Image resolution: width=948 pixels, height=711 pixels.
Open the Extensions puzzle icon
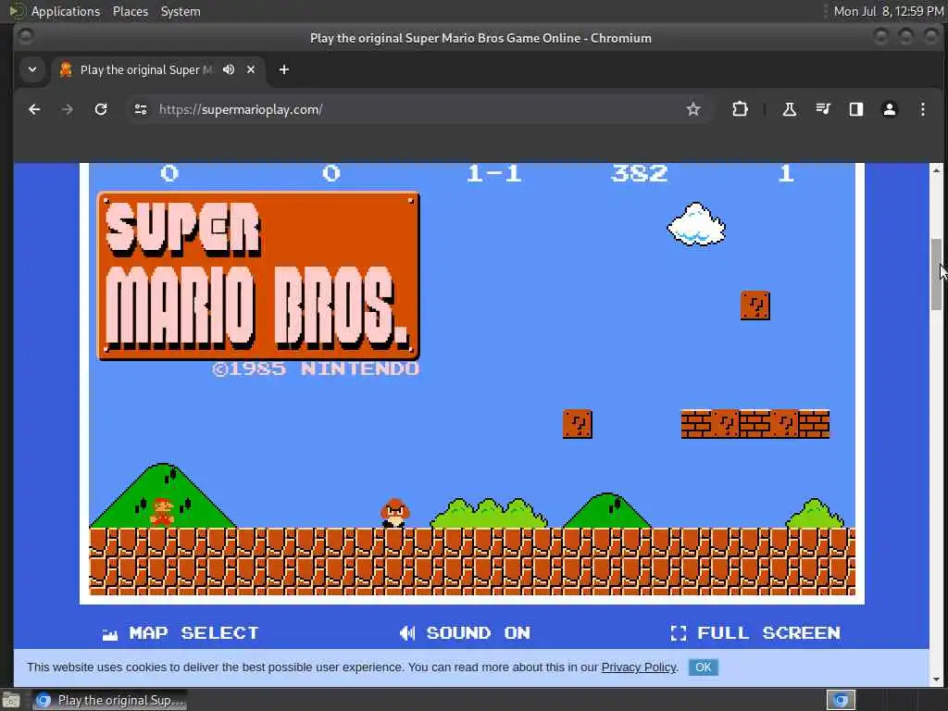click(740, 109)
